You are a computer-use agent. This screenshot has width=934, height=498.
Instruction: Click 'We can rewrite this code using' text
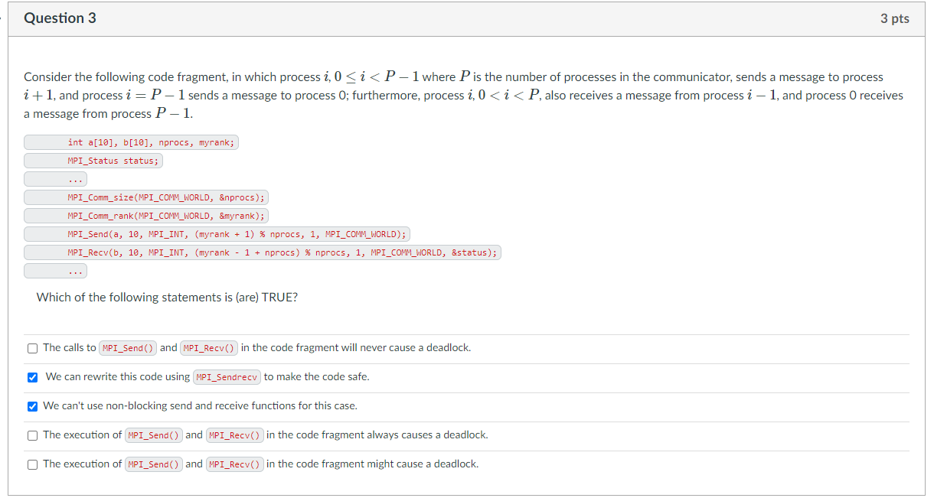117,377
